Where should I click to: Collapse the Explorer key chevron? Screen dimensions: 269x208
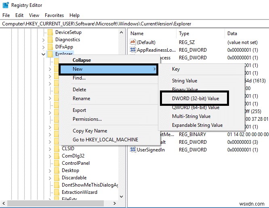point(43,54)
